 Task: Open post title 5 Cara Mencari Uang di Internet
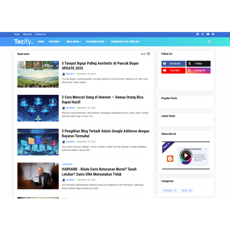tap(103, 100)
